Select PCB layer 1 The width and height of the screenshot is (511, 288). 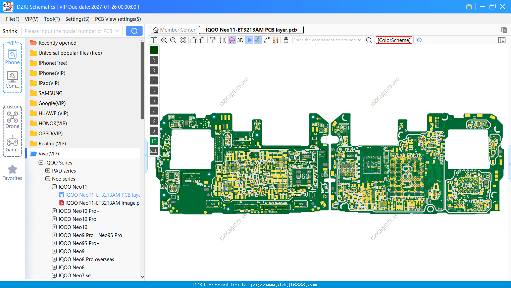[154, 50]
